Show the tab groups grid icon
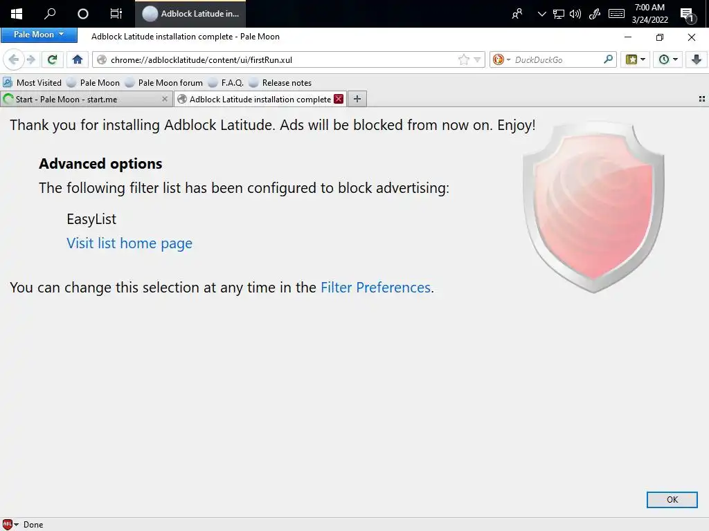This screenshot has height=531, width=709. coord(702,99)
